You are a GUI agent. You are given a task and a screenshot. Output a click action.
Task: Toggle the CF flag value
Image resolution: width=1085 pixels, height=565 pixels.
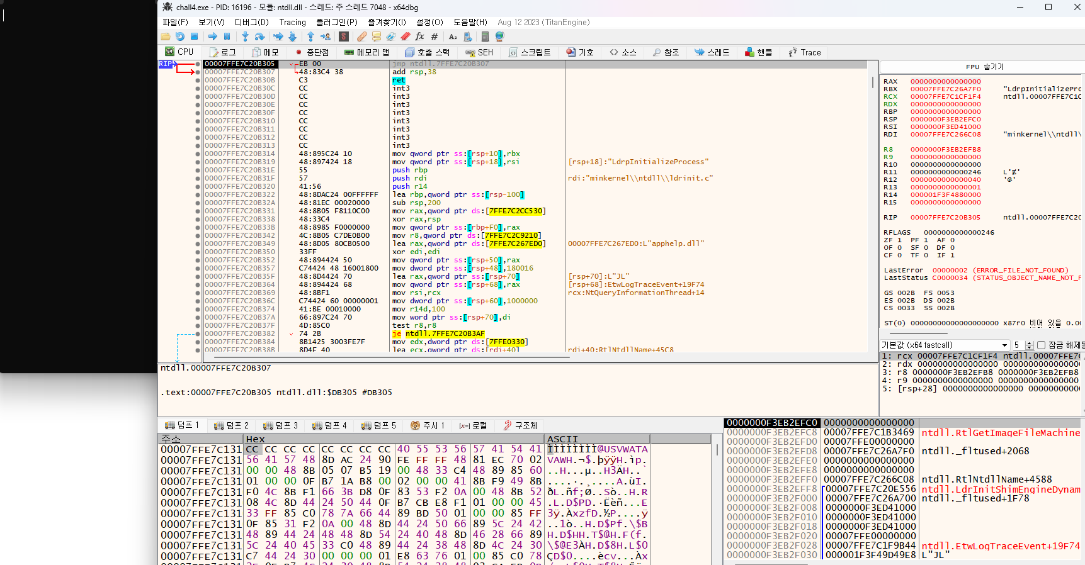899,255
